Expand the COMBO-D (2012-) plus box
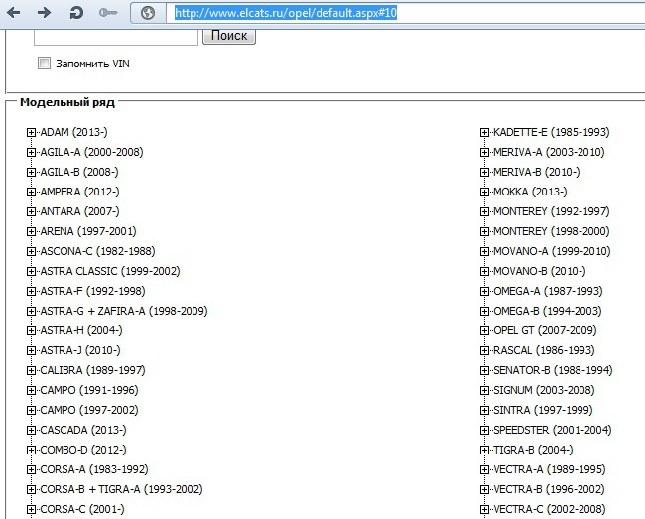This screenshot has width=645, height=519. [x=32, y=450]
